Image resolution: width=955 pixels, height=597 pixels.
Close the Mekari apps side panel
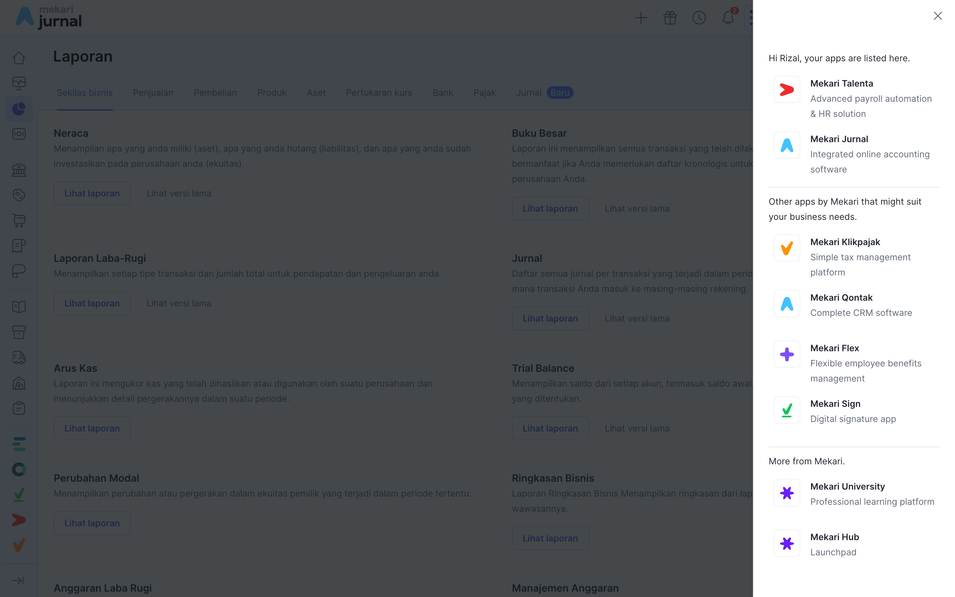[938, 16]
